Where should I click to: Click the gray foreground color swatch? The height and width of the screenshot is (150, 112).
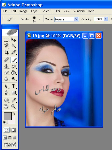[x=8, y=116]
